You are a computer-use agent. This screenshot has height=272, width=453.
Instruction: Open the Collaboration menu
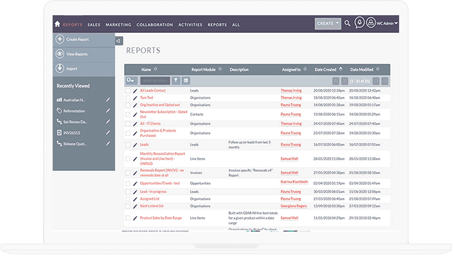point(154,25)
